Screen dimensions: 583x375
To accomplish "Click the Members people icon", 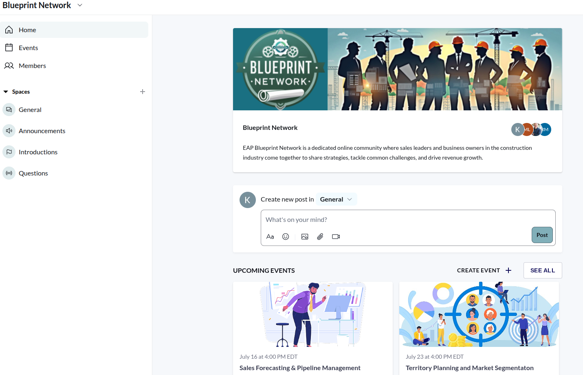I will (x=9, y=66).
